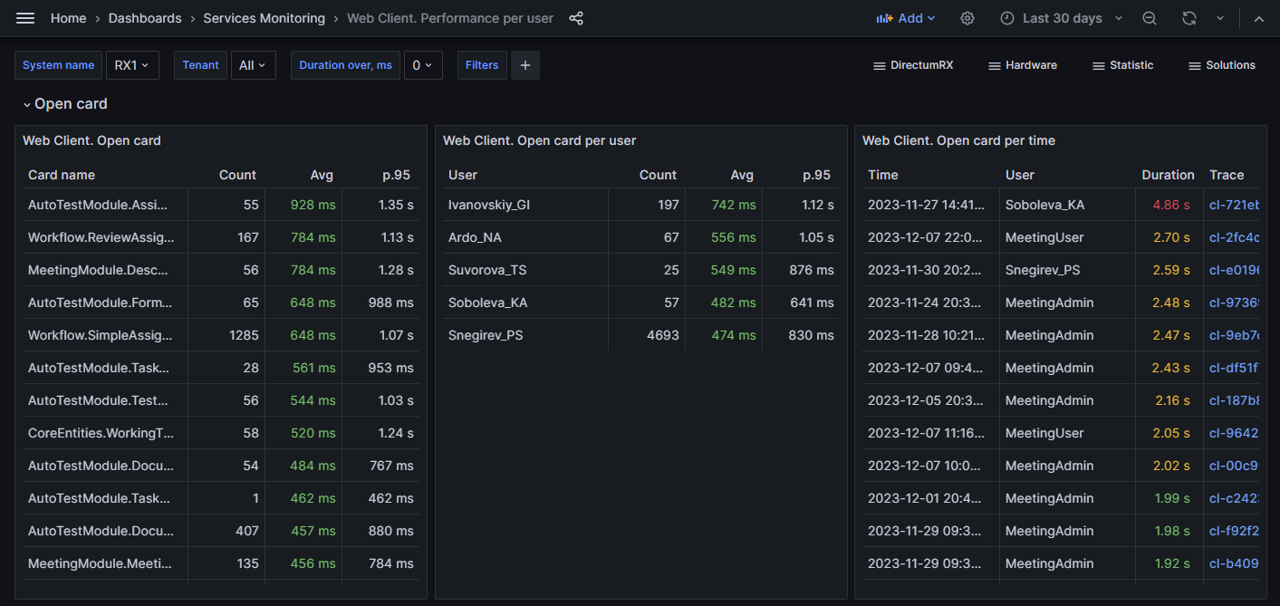This screenshot has width=1280, height=606.
Task: Open trace link for Soboleva_KA 4.86 s
Action: tap(1234, 205)
